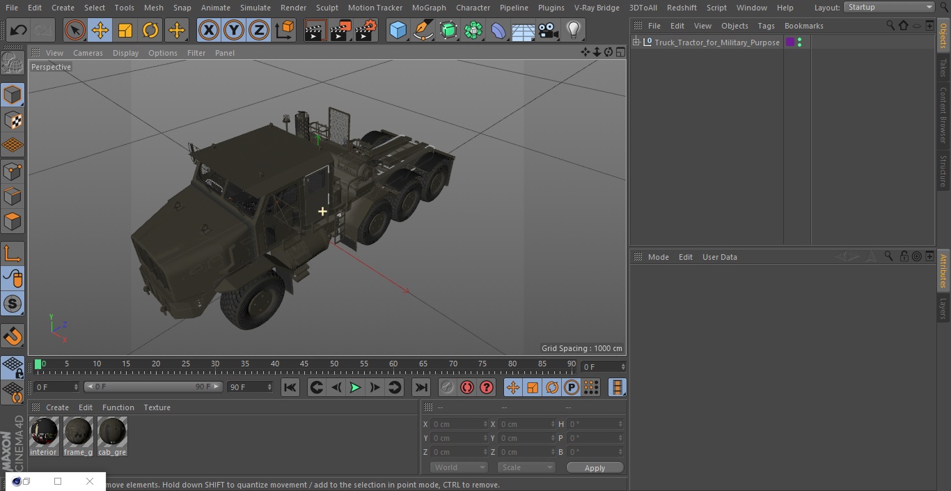Switch to Points mode
The image size is (951, 491).
(x=13, y=171)
